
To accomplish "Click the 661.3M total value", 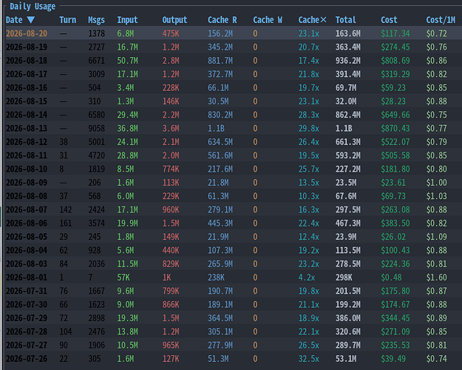I will pyautogui.click(x=347, y=142).
